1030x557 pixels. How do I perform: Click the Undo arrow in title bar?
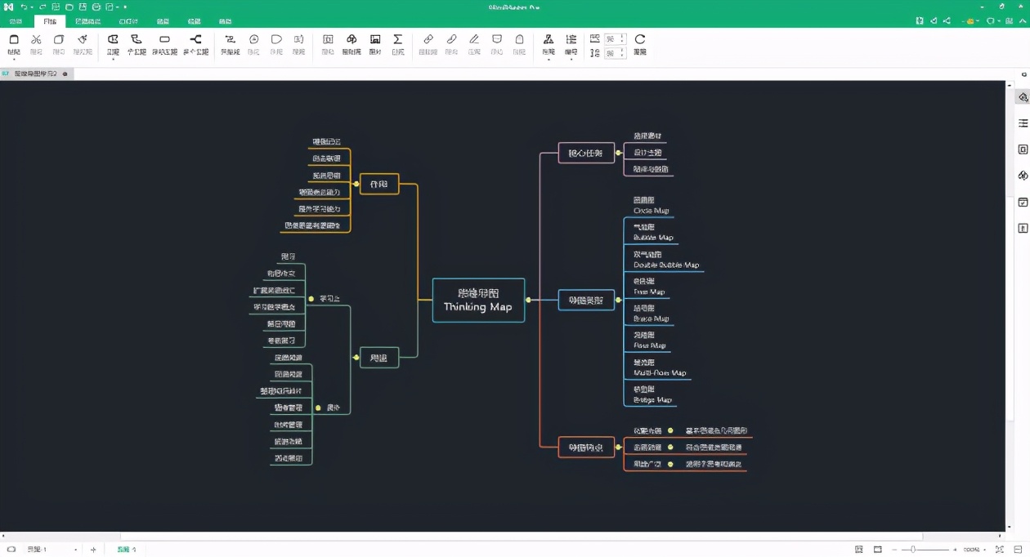25,7
